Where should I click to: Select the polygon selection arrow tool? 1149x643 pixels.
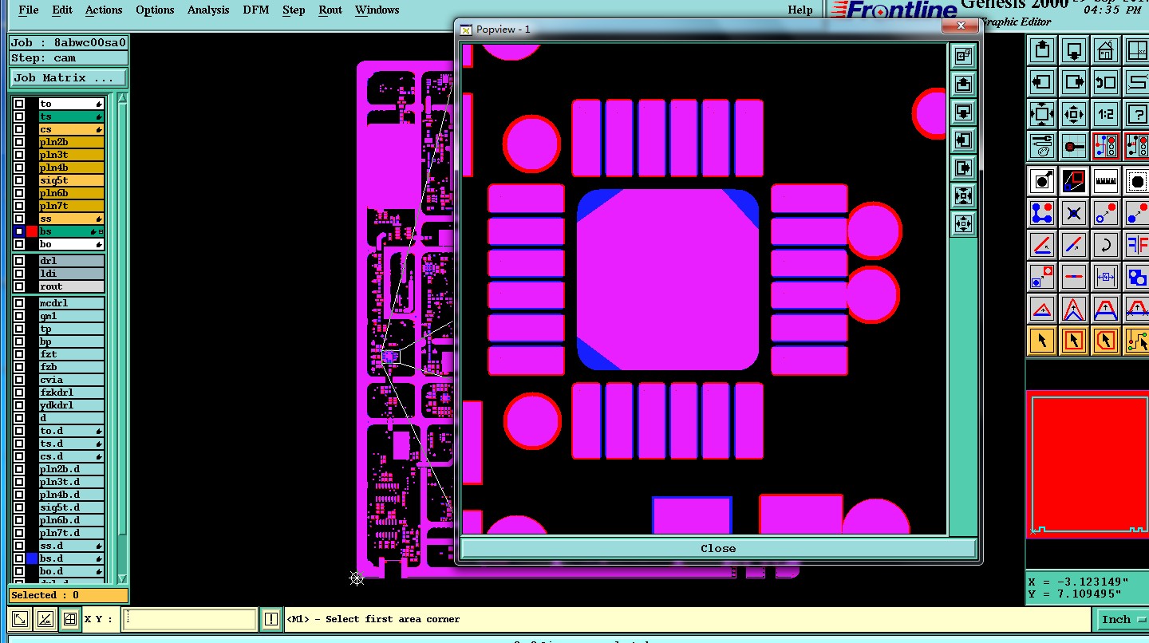[1105, 341]
